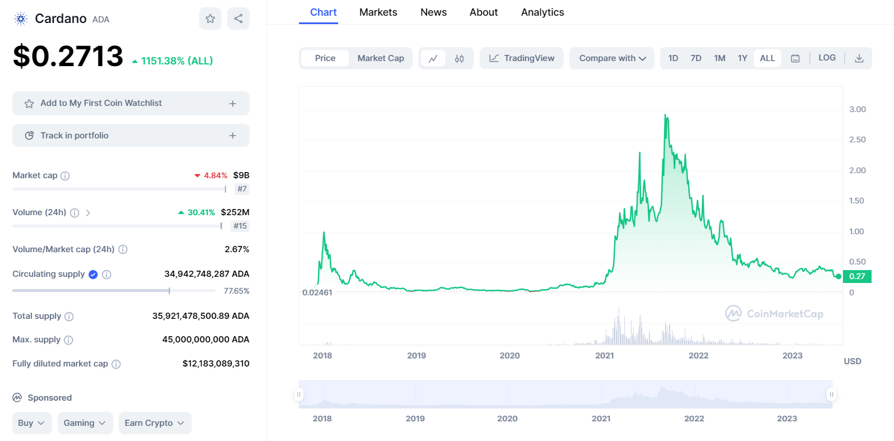Click plus icon on Track in portfolio
Viewport: 894px width, 441px height.
pos(233,136)
